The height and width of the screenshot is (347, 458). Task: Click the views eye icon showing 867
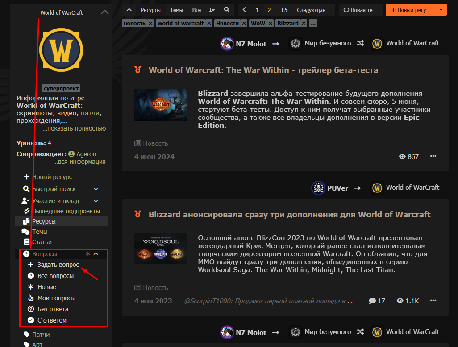pyautogui.click(x=402, y=156)
